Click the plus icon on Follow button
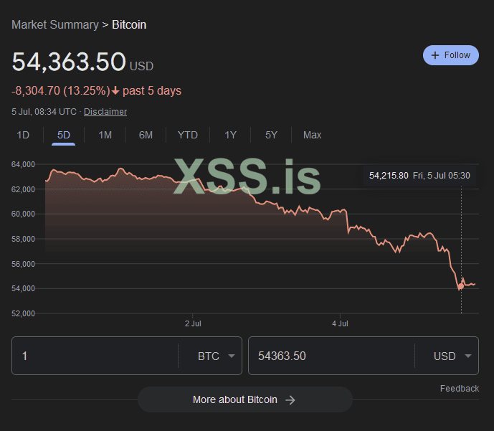This screenshot has height=431, width=494. point(435,55)
